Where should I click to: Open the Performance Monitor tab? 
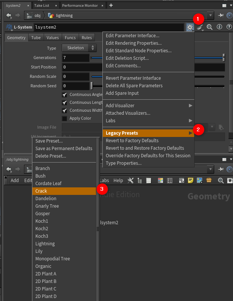tap(80, 6)
